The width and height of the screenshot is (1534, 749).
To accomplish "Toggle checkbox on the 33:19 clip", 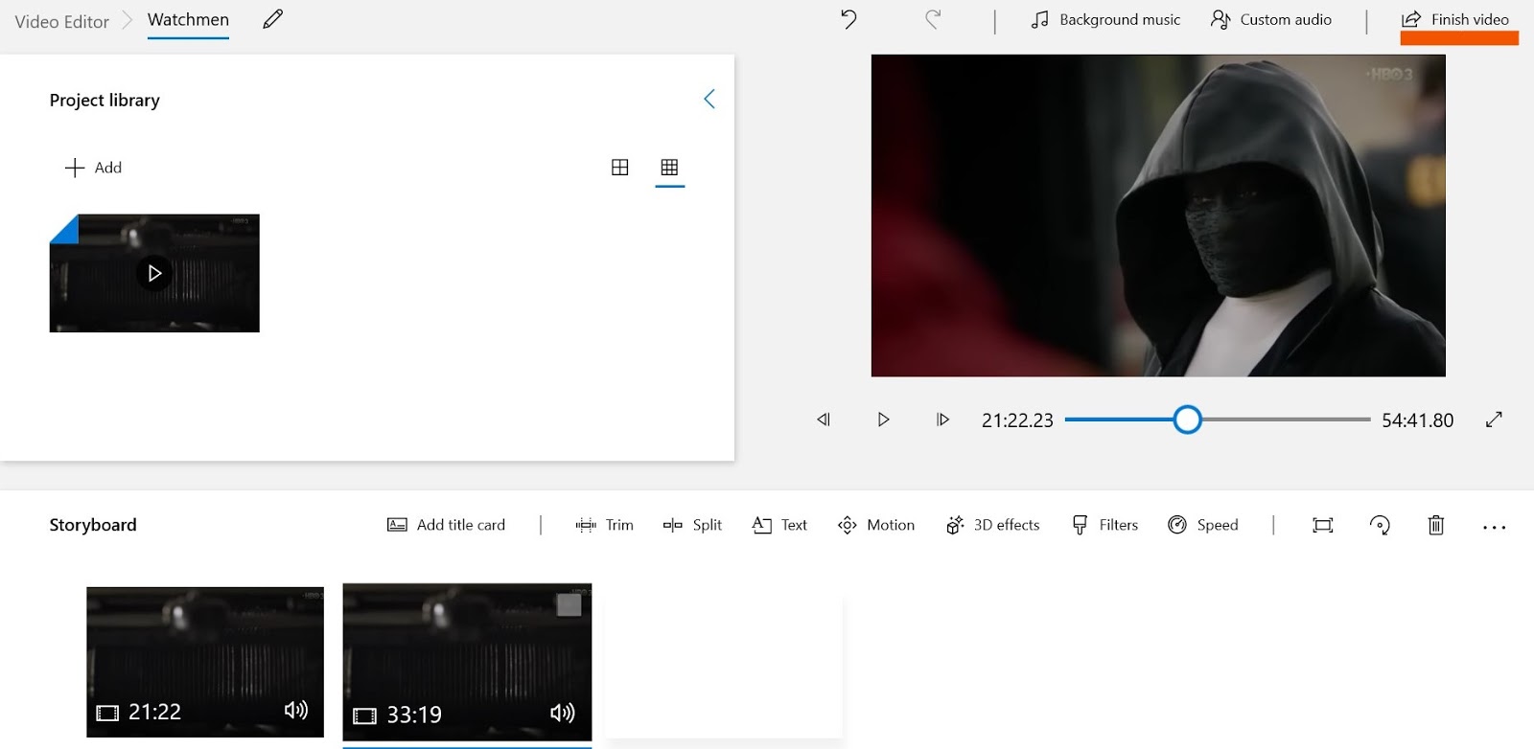I will pos(569,605).
